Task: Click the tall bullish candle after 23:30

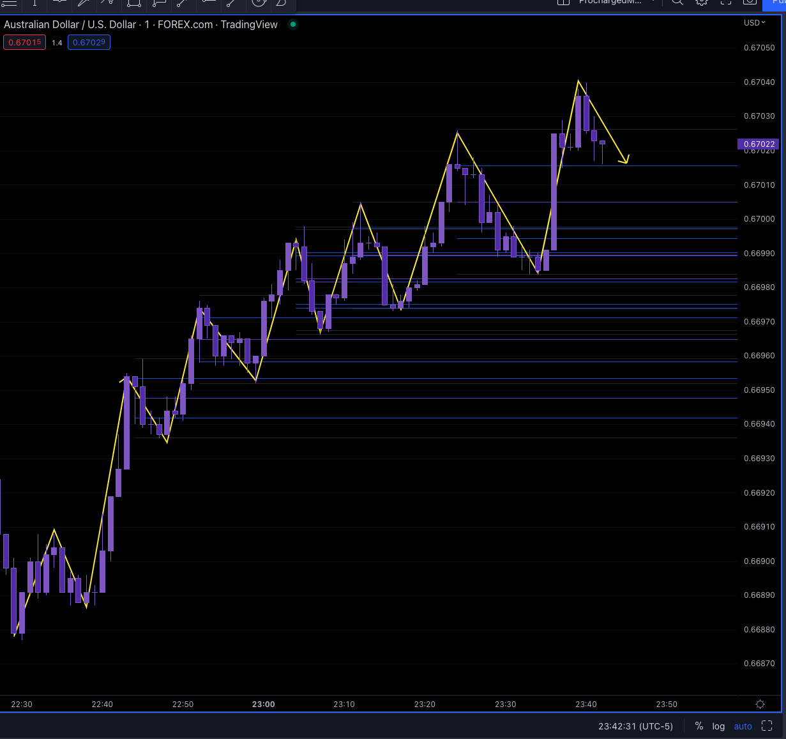Action: click(554, 192)
